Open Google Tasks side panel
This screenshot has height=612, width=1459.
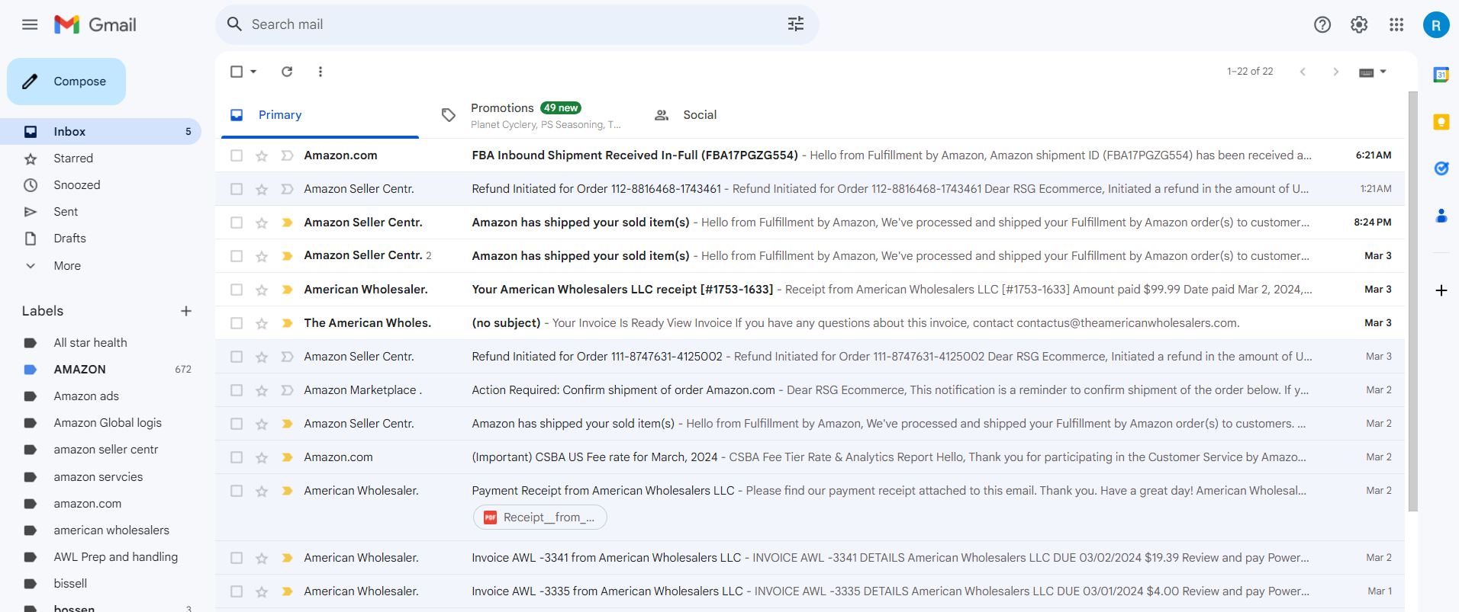(x=1441, y=168)
